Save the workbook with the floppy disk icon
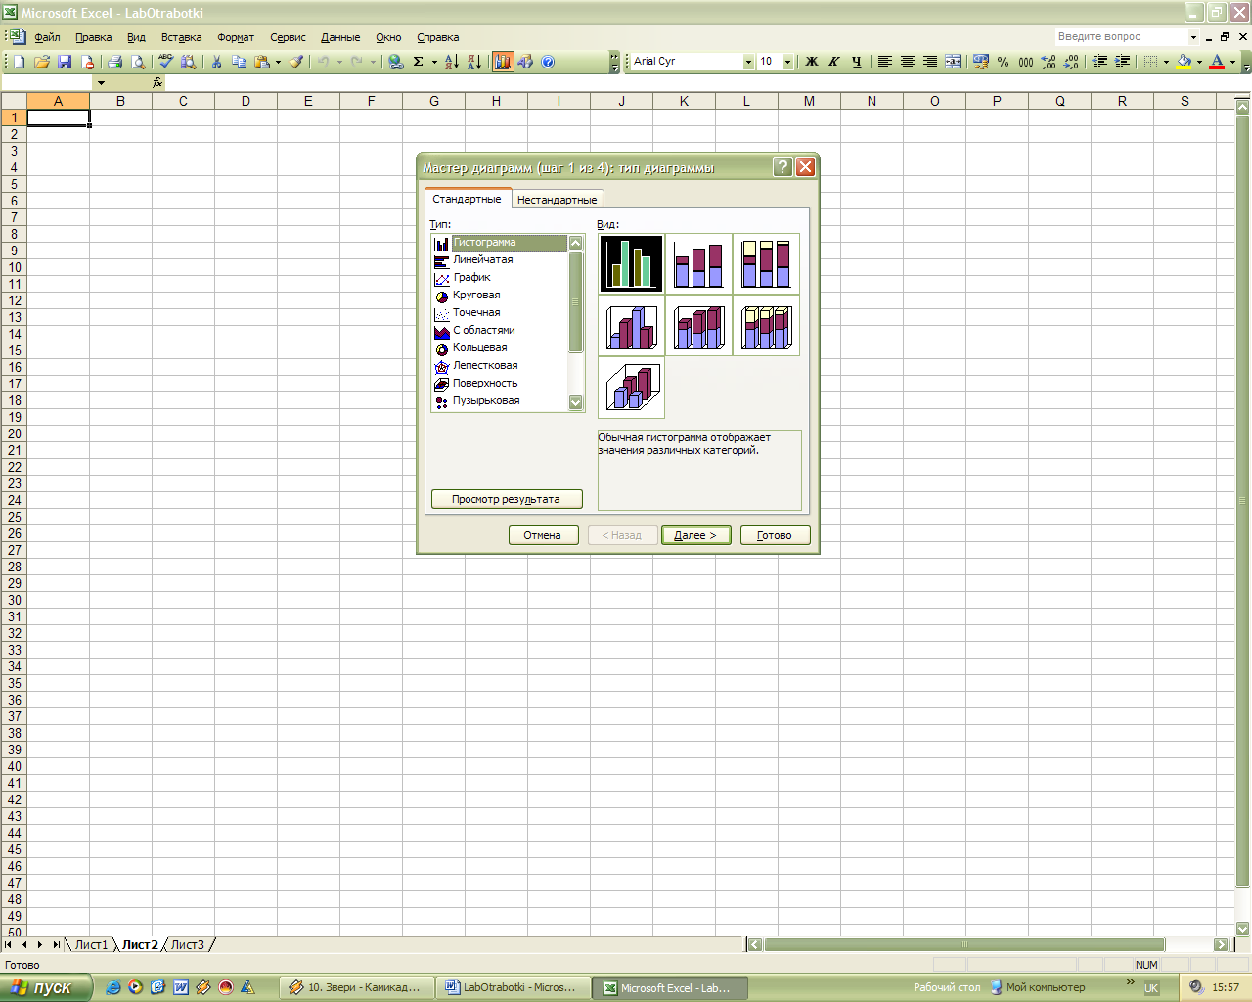This screenshot has height=1002, width=1252. tap(65, 62)
